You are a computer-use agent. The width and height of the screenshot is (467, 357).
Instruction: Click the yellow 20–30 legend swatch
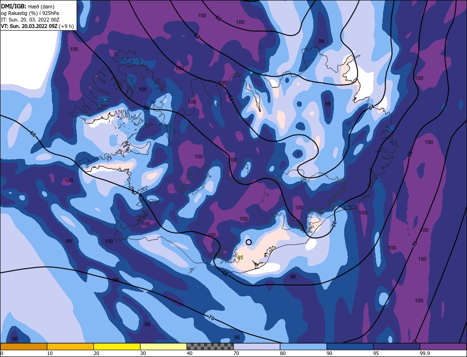[x=117, y=346]
